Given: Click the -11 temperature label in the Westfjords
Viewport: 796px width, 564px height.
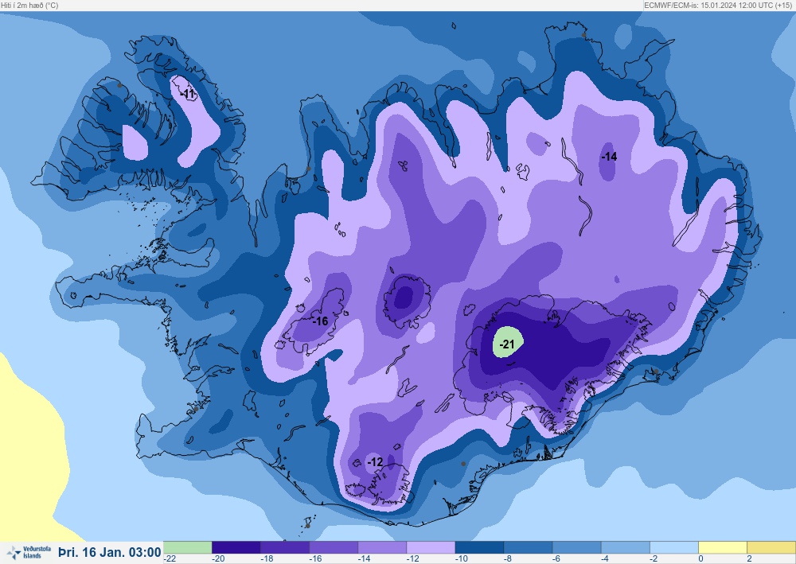Looking at the screenshot, I should click(188, 95).
